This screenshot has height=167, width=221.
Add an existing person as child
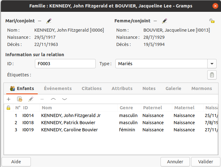20,99
